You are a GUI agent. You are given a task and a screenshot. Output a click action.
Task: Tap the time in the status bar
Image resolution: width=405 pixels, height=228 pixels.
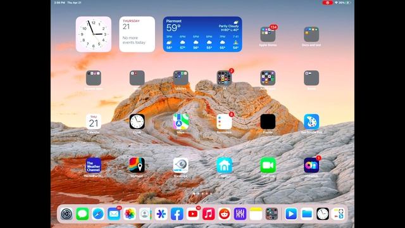[x=59, y=3]
